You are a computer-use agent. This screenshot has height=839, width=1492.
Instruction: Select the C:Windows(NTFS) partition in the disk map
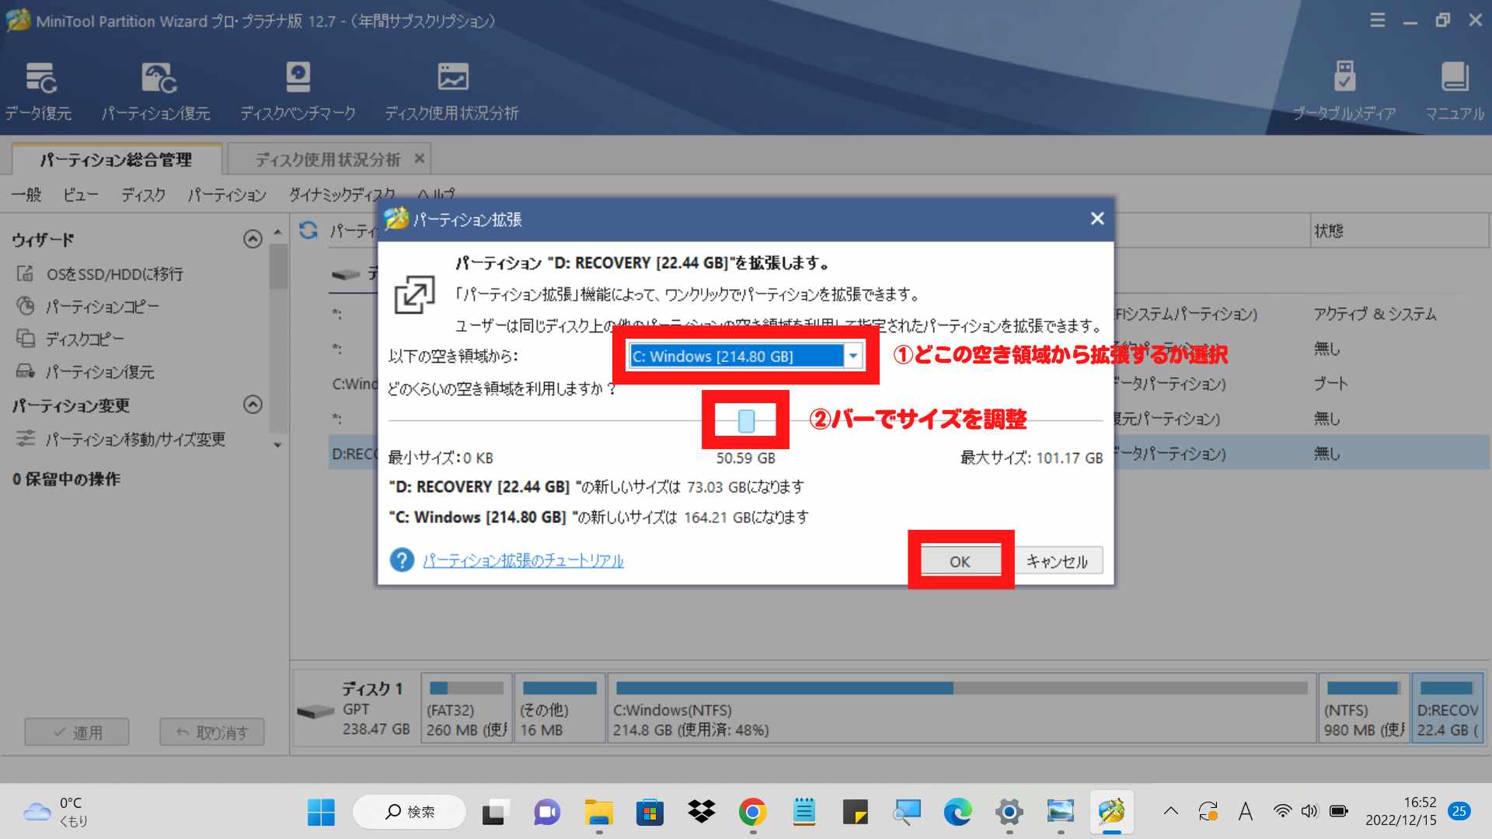960,708
